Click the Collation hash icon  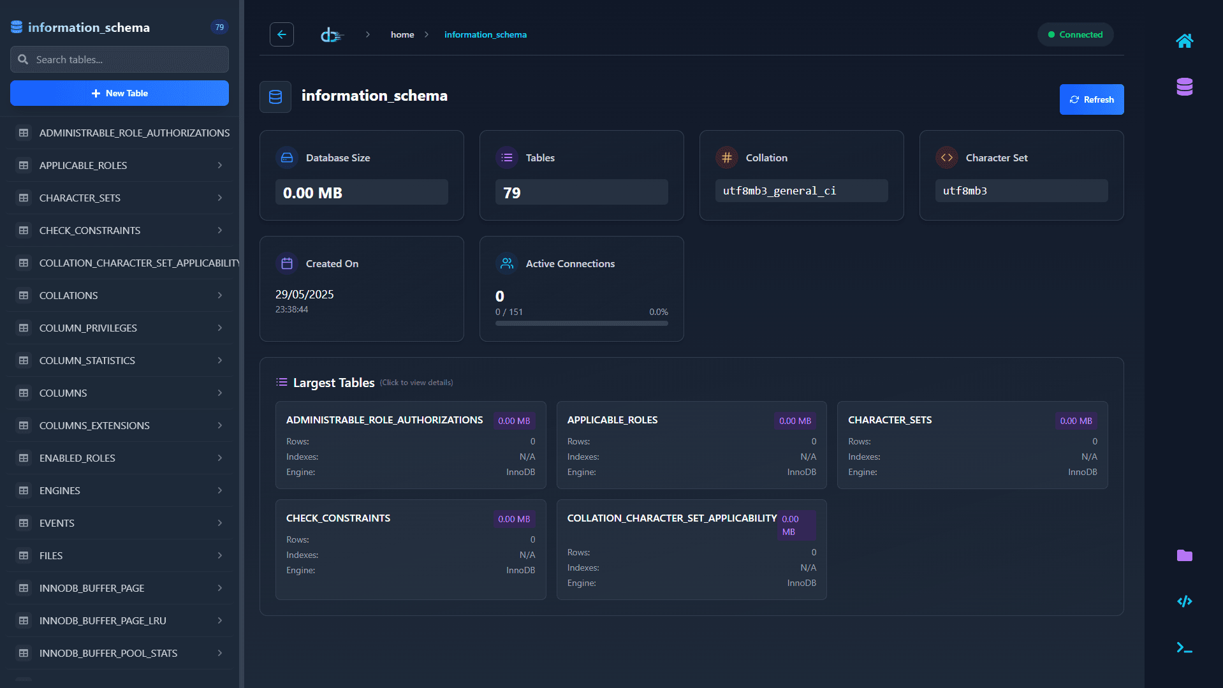tap(727, 157)
